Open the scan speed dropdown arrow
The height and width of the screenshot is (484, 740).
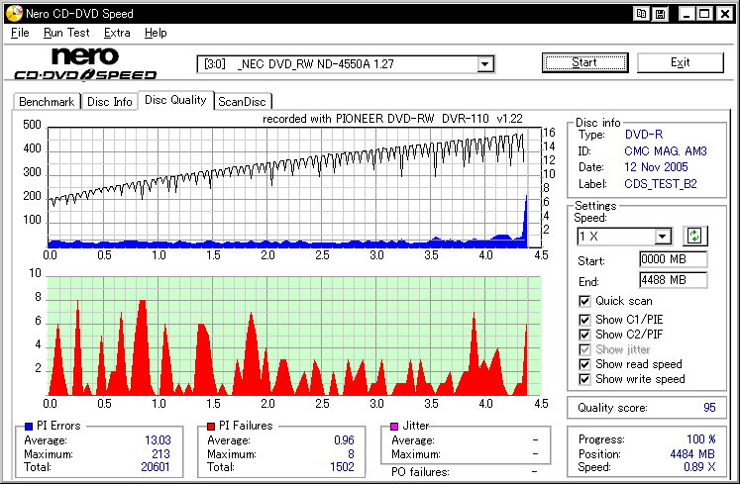pyautogui.click(x=663, y=236)
